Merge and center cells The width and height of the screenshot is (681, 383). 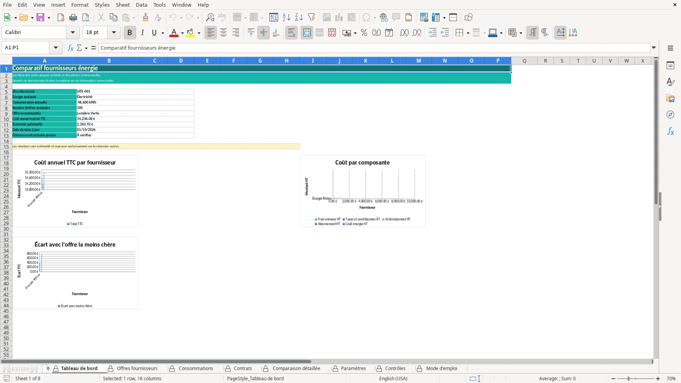307,33
